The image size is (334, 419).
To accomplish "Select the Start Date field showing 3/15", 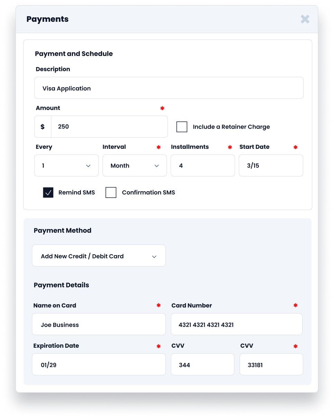I will pyautogui.click(x=271, y=166).
